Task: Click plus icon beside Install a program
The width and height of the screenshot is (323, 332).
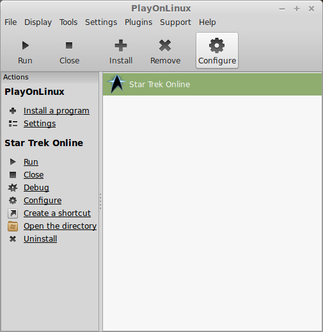Action: click(x=13, y=111)
